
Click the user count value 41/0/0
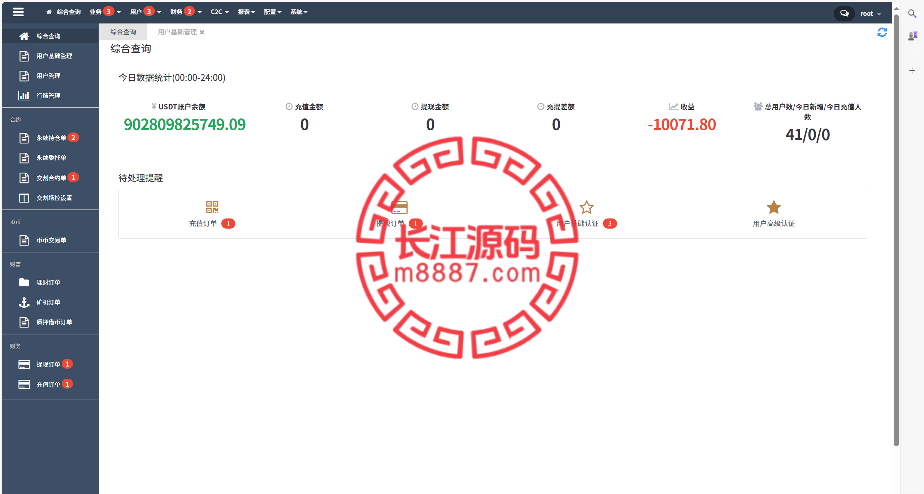(x=808, y=135)
